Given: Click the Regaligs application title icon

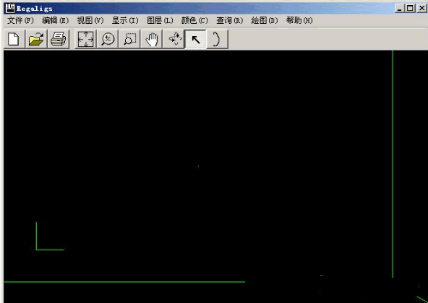Looking at the screenshot, I should tap(10, 9).
